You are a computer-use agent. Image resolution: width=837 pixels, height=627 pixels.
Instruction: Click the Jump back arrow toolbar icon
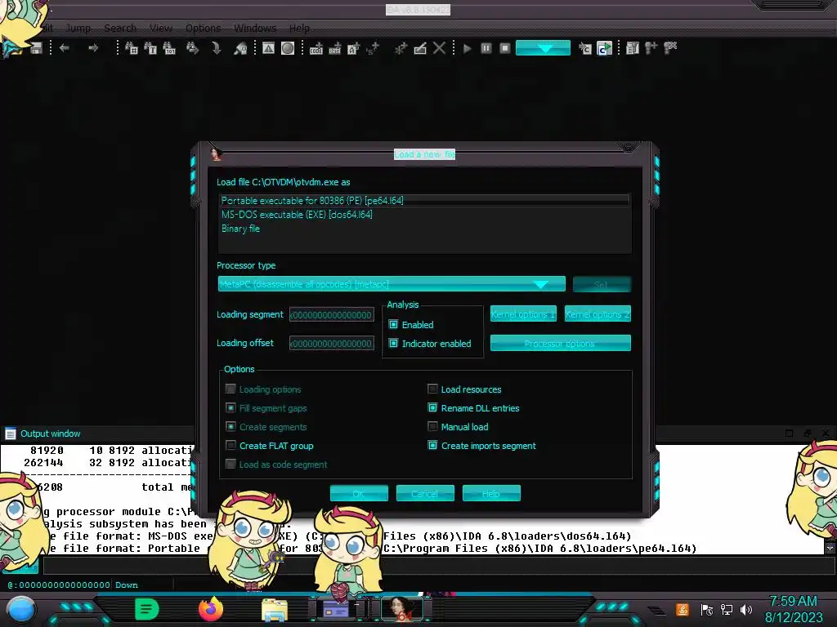65,48
